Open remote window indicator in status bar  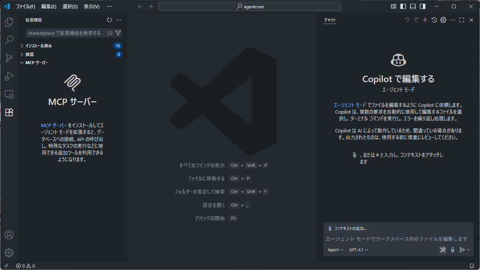pyautogui.click(x=6, y=266)
